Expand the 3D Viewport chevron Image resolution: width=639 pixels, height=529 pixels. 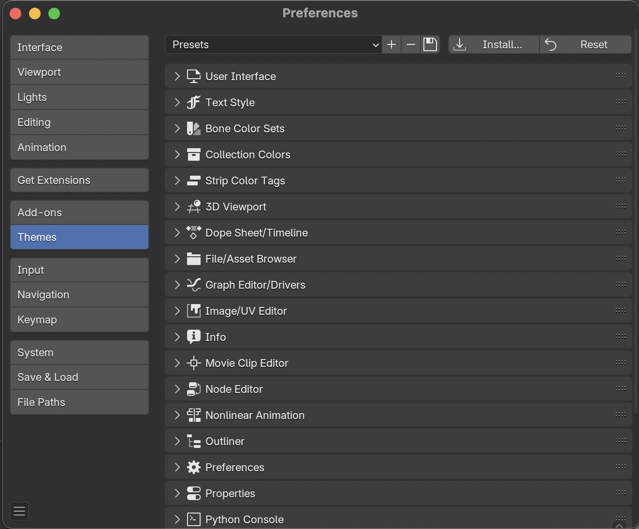(x=177, y=207)
